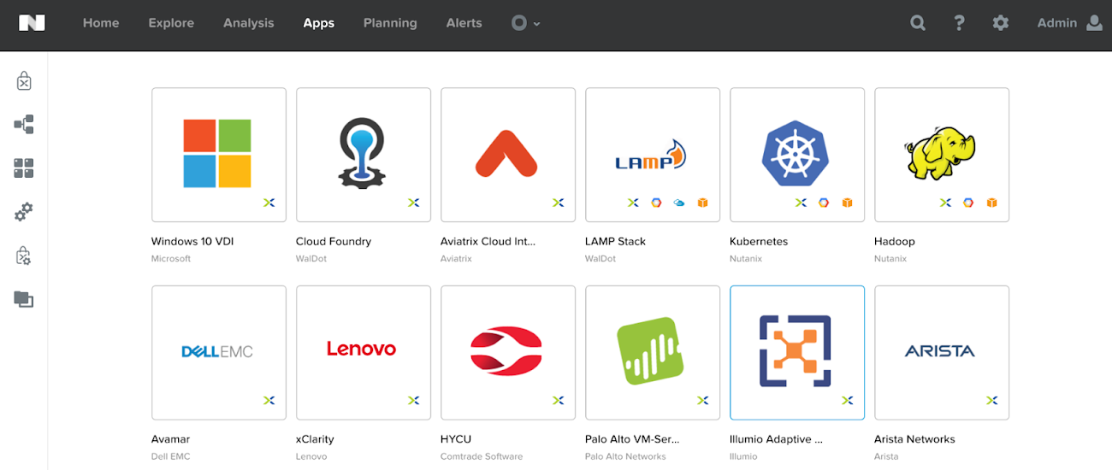Click the Cloud Foundry title text
Viewport: 1112px width, 470px height.
point(334,241)
